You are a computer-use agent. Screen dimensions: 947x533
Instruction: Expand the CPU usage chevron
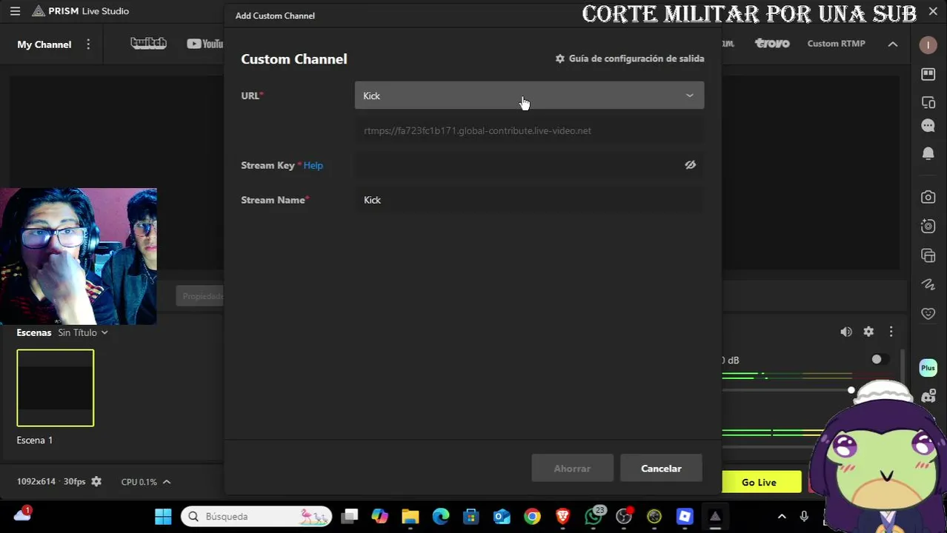(167, 482)
